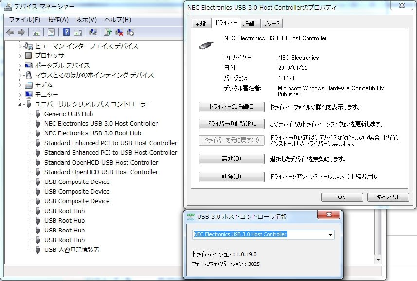Expand the モニター tree node
This screenshot has height=281, width=417.
(20, 95)
